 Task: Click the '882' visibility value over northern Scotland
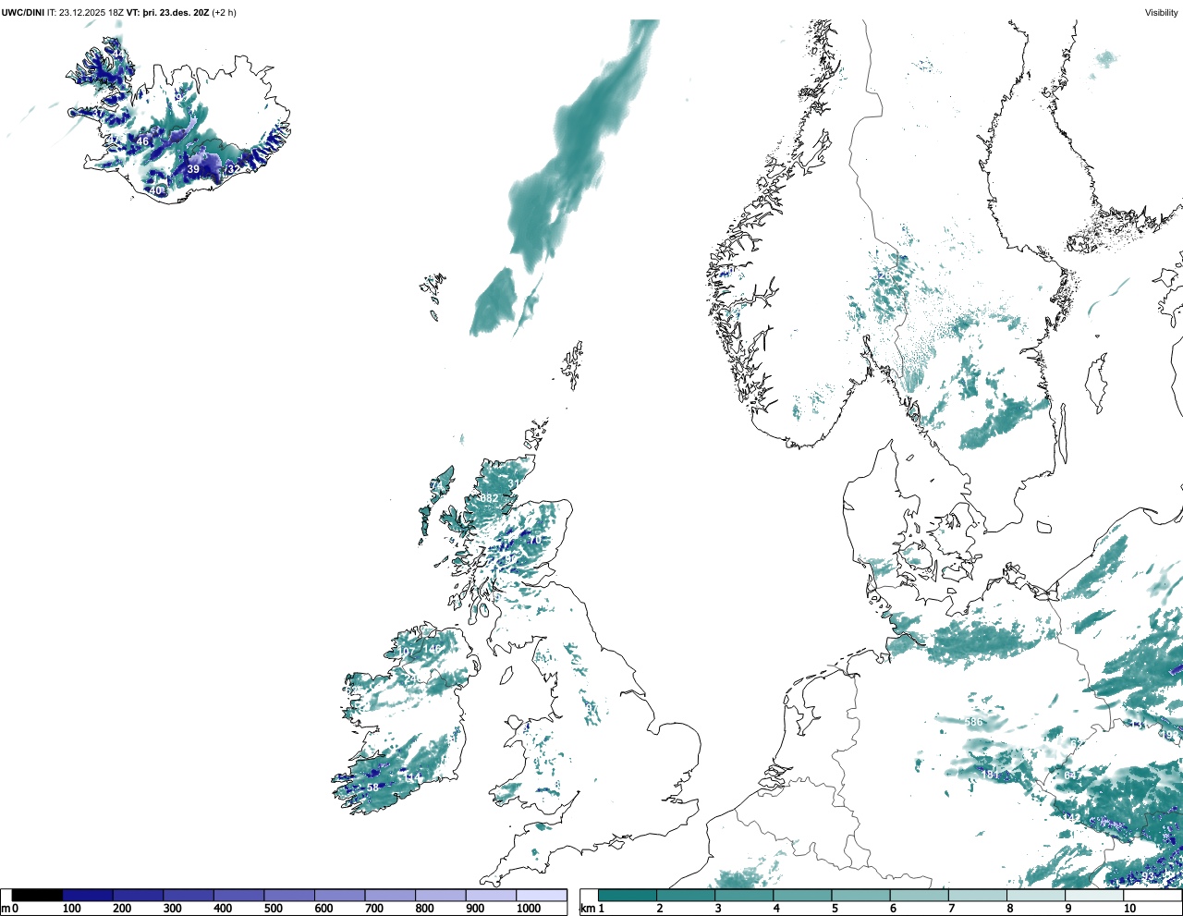(x=489, y=498)
